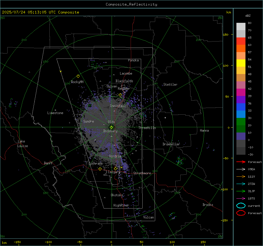Click the ThreeHills label
The height and width of the screenshot is (246, 263).
[147, 128]
